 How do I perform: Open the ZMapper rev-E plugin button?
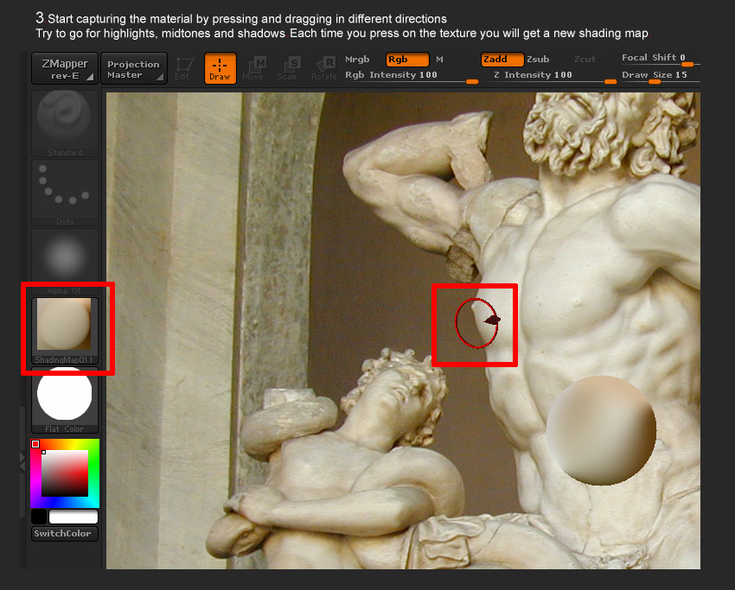point(65,69)
